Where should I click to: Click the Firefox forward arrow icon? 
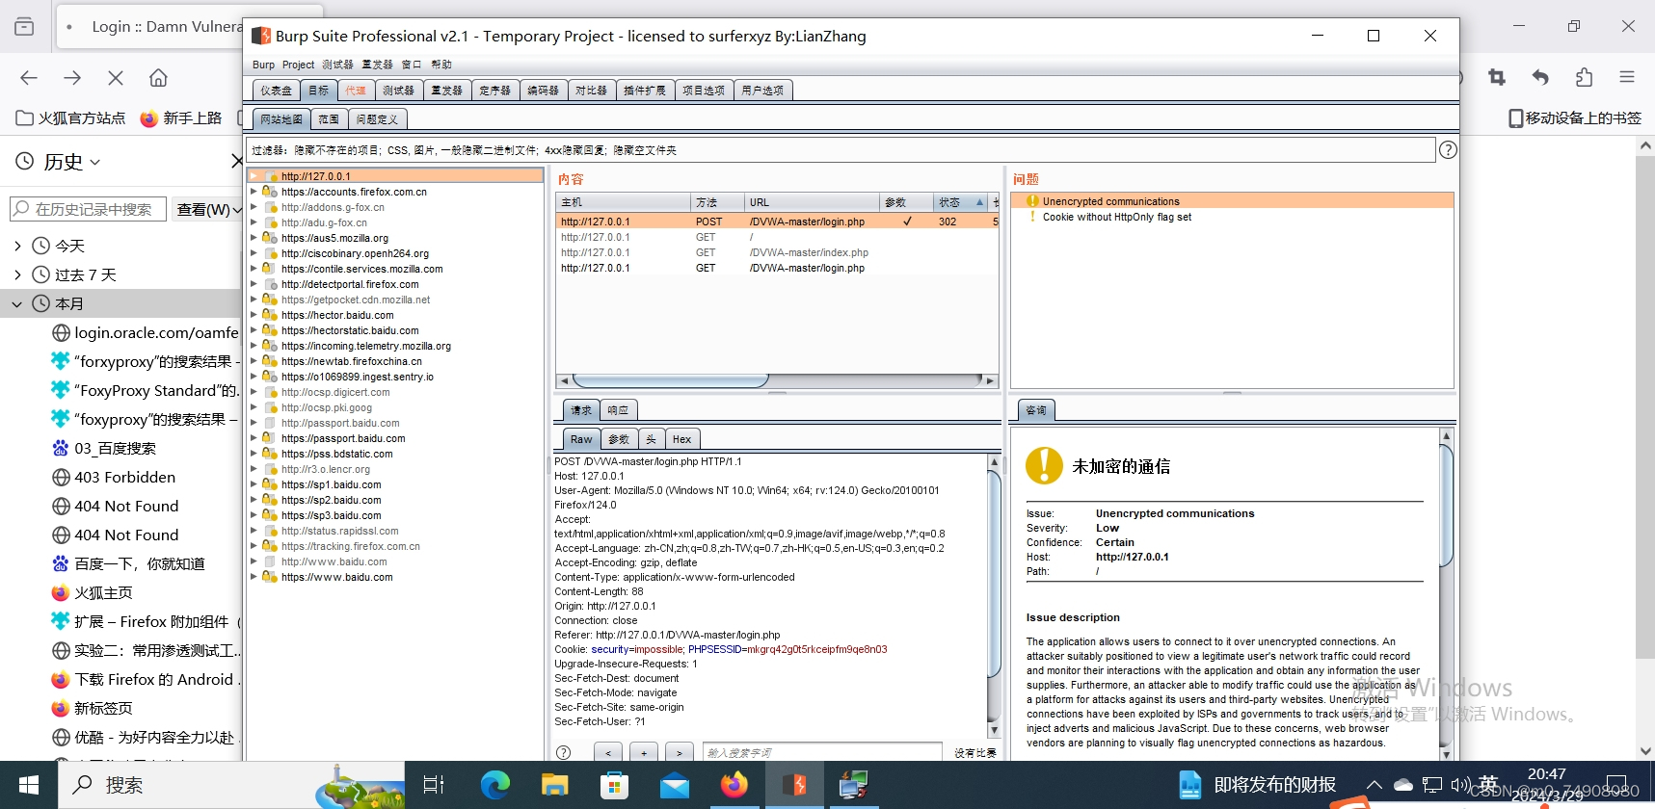point(72,77)
